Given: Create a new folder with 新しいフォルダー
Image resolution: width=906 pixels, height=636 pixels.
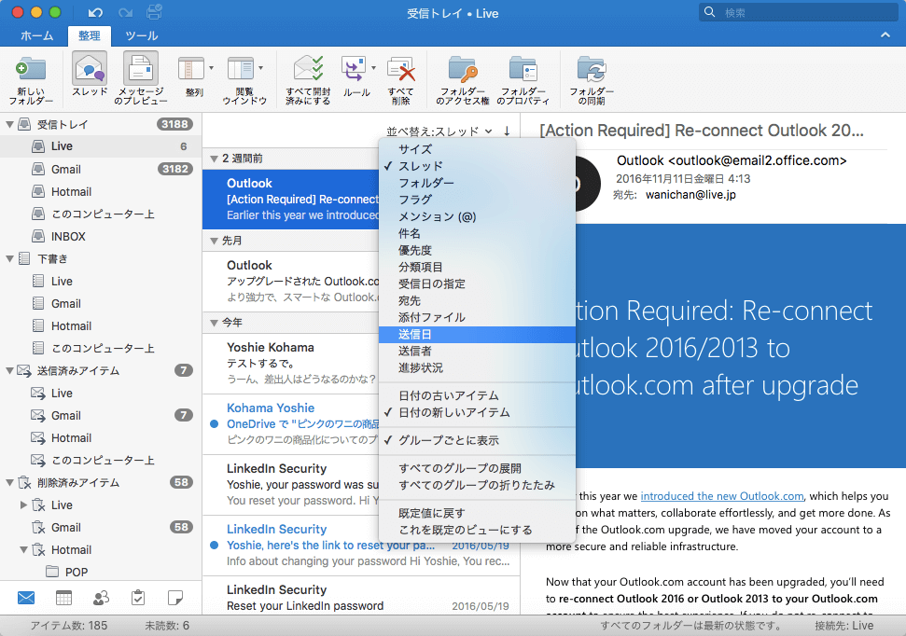Looking at the screenshot, I should [31, 79].
